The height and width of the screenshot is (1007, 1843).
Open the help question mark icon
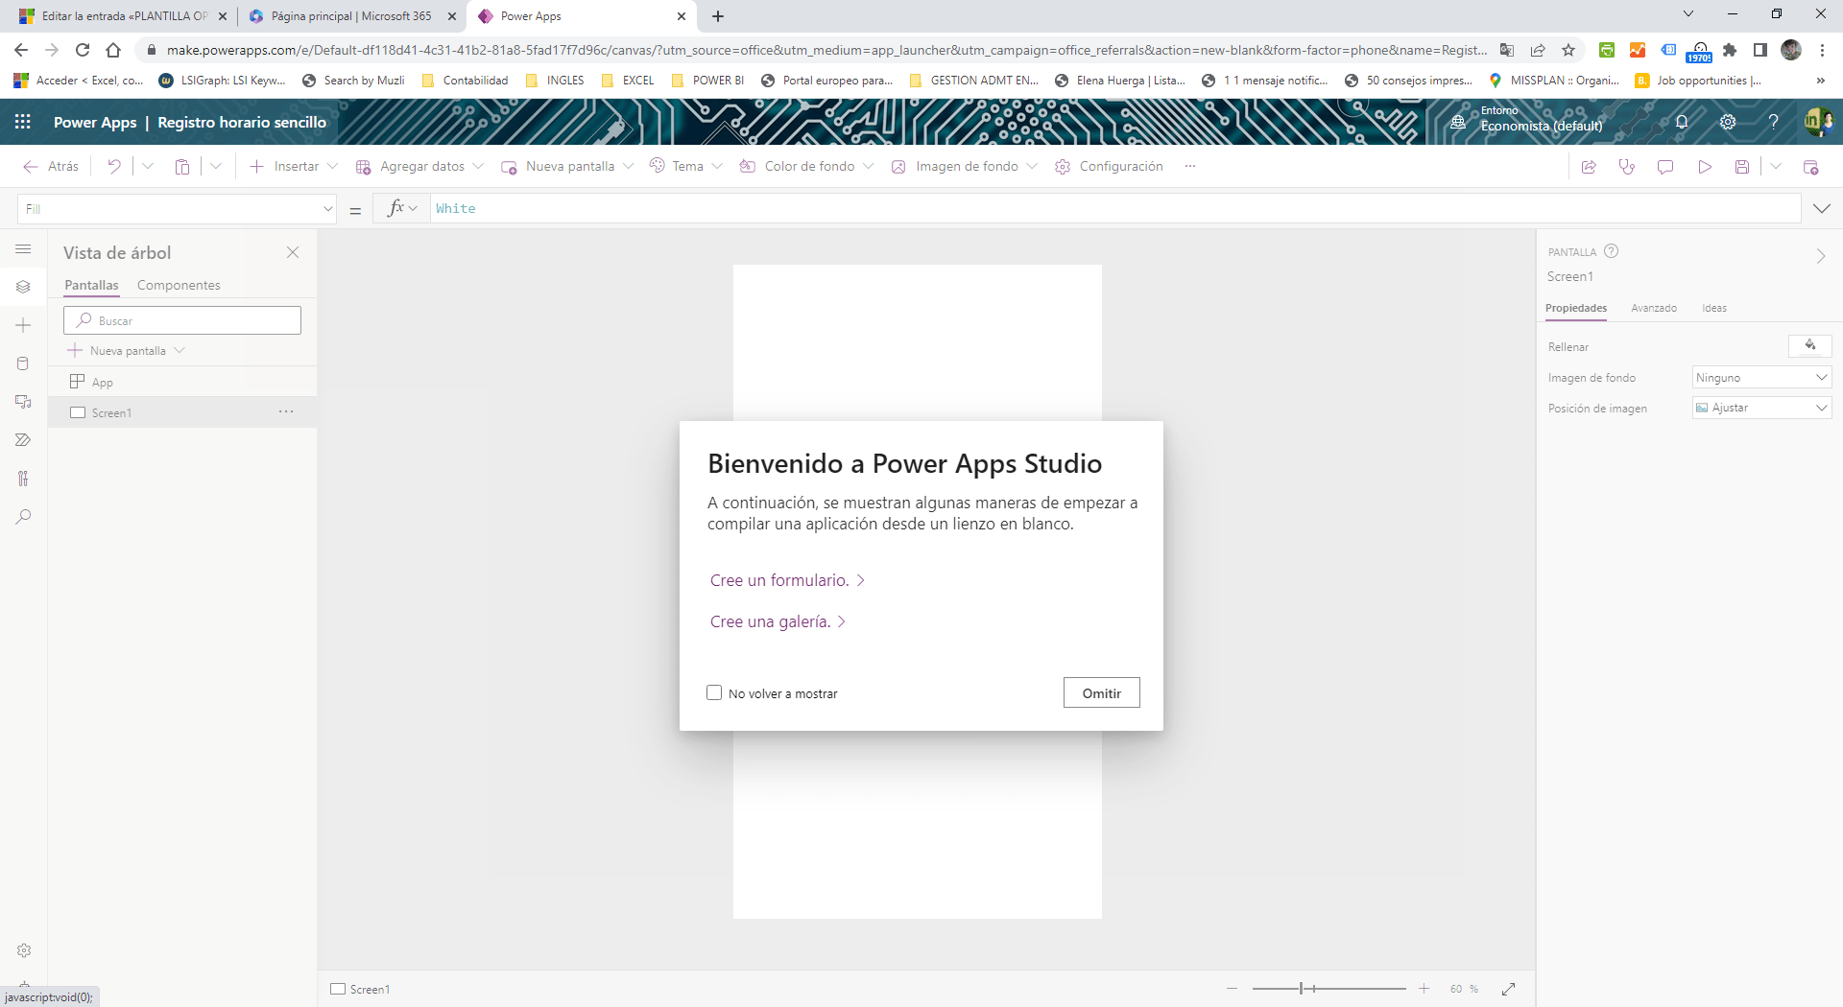1773,122
